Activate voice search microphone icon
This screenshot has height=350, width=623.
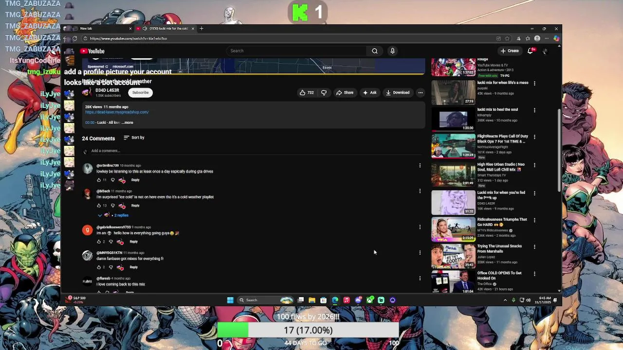click(x=392, y=51)
